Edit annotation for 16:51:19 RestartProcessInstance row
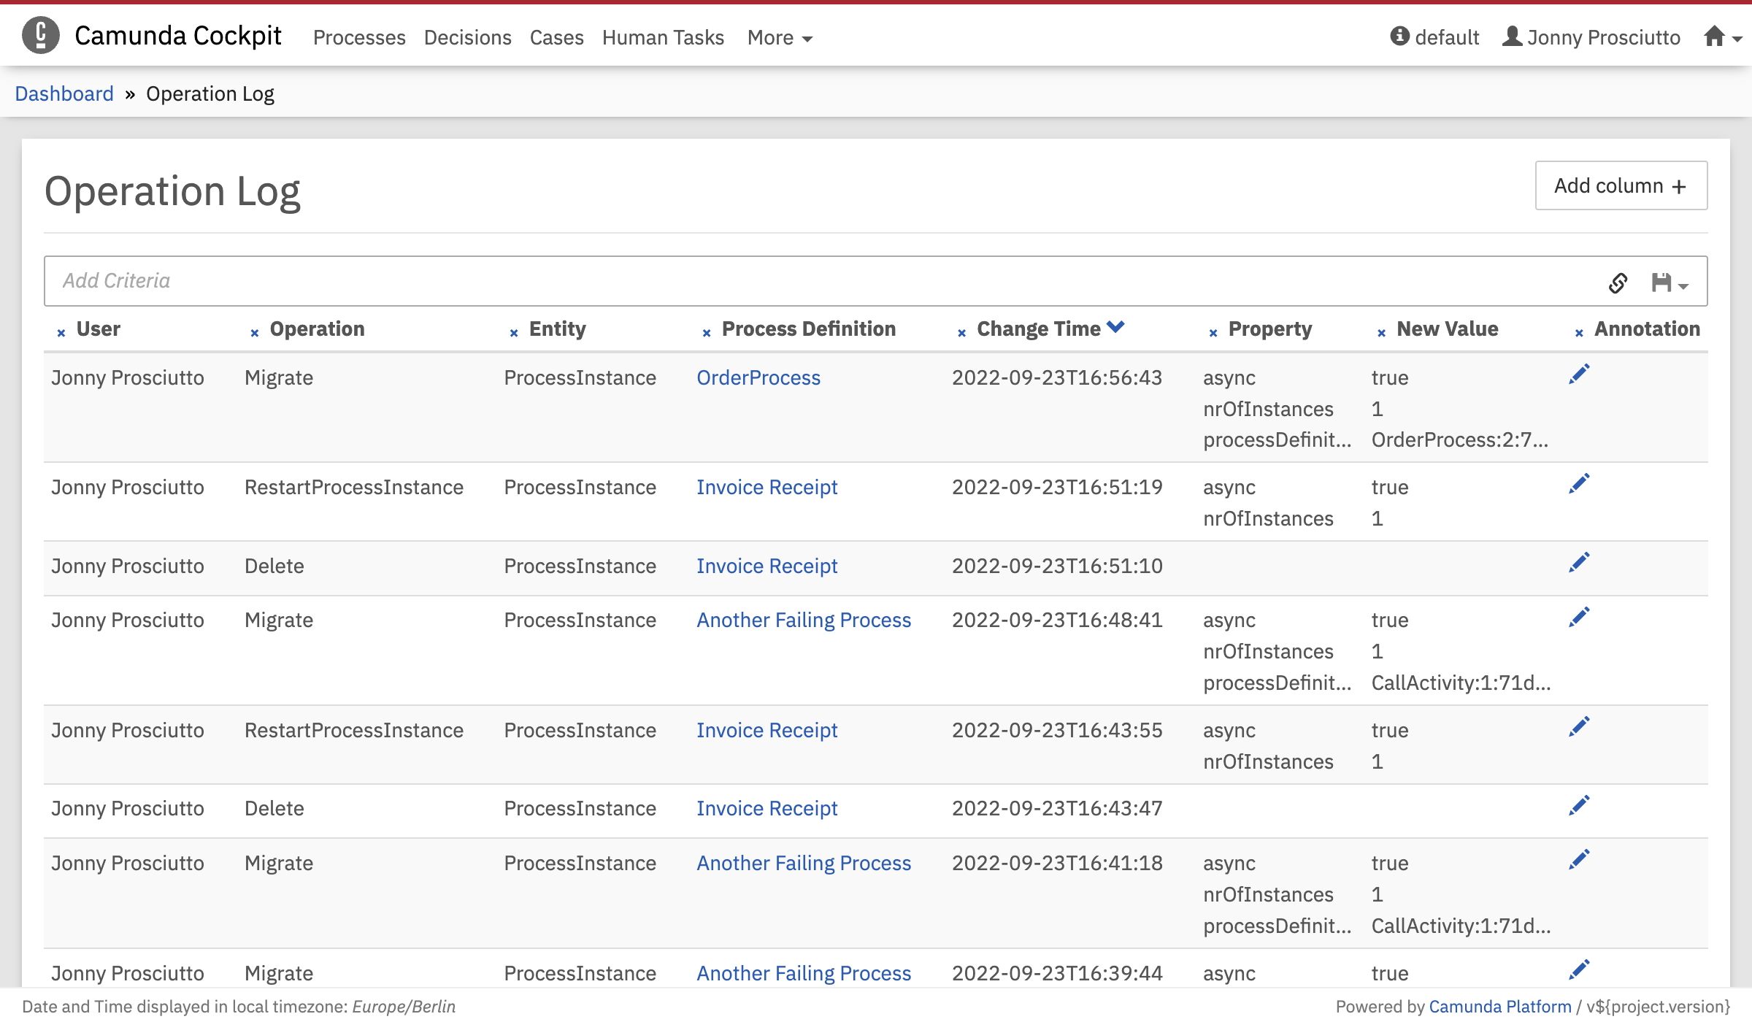 (x=1579, y=483)
